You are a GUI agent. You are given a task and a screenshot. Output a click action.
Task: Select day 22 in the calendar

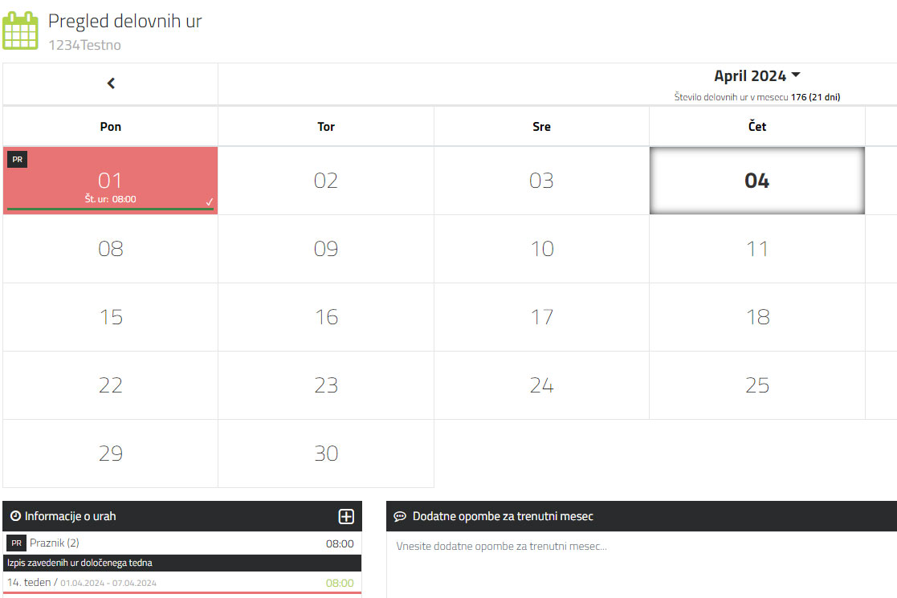(x=110, y=385)
